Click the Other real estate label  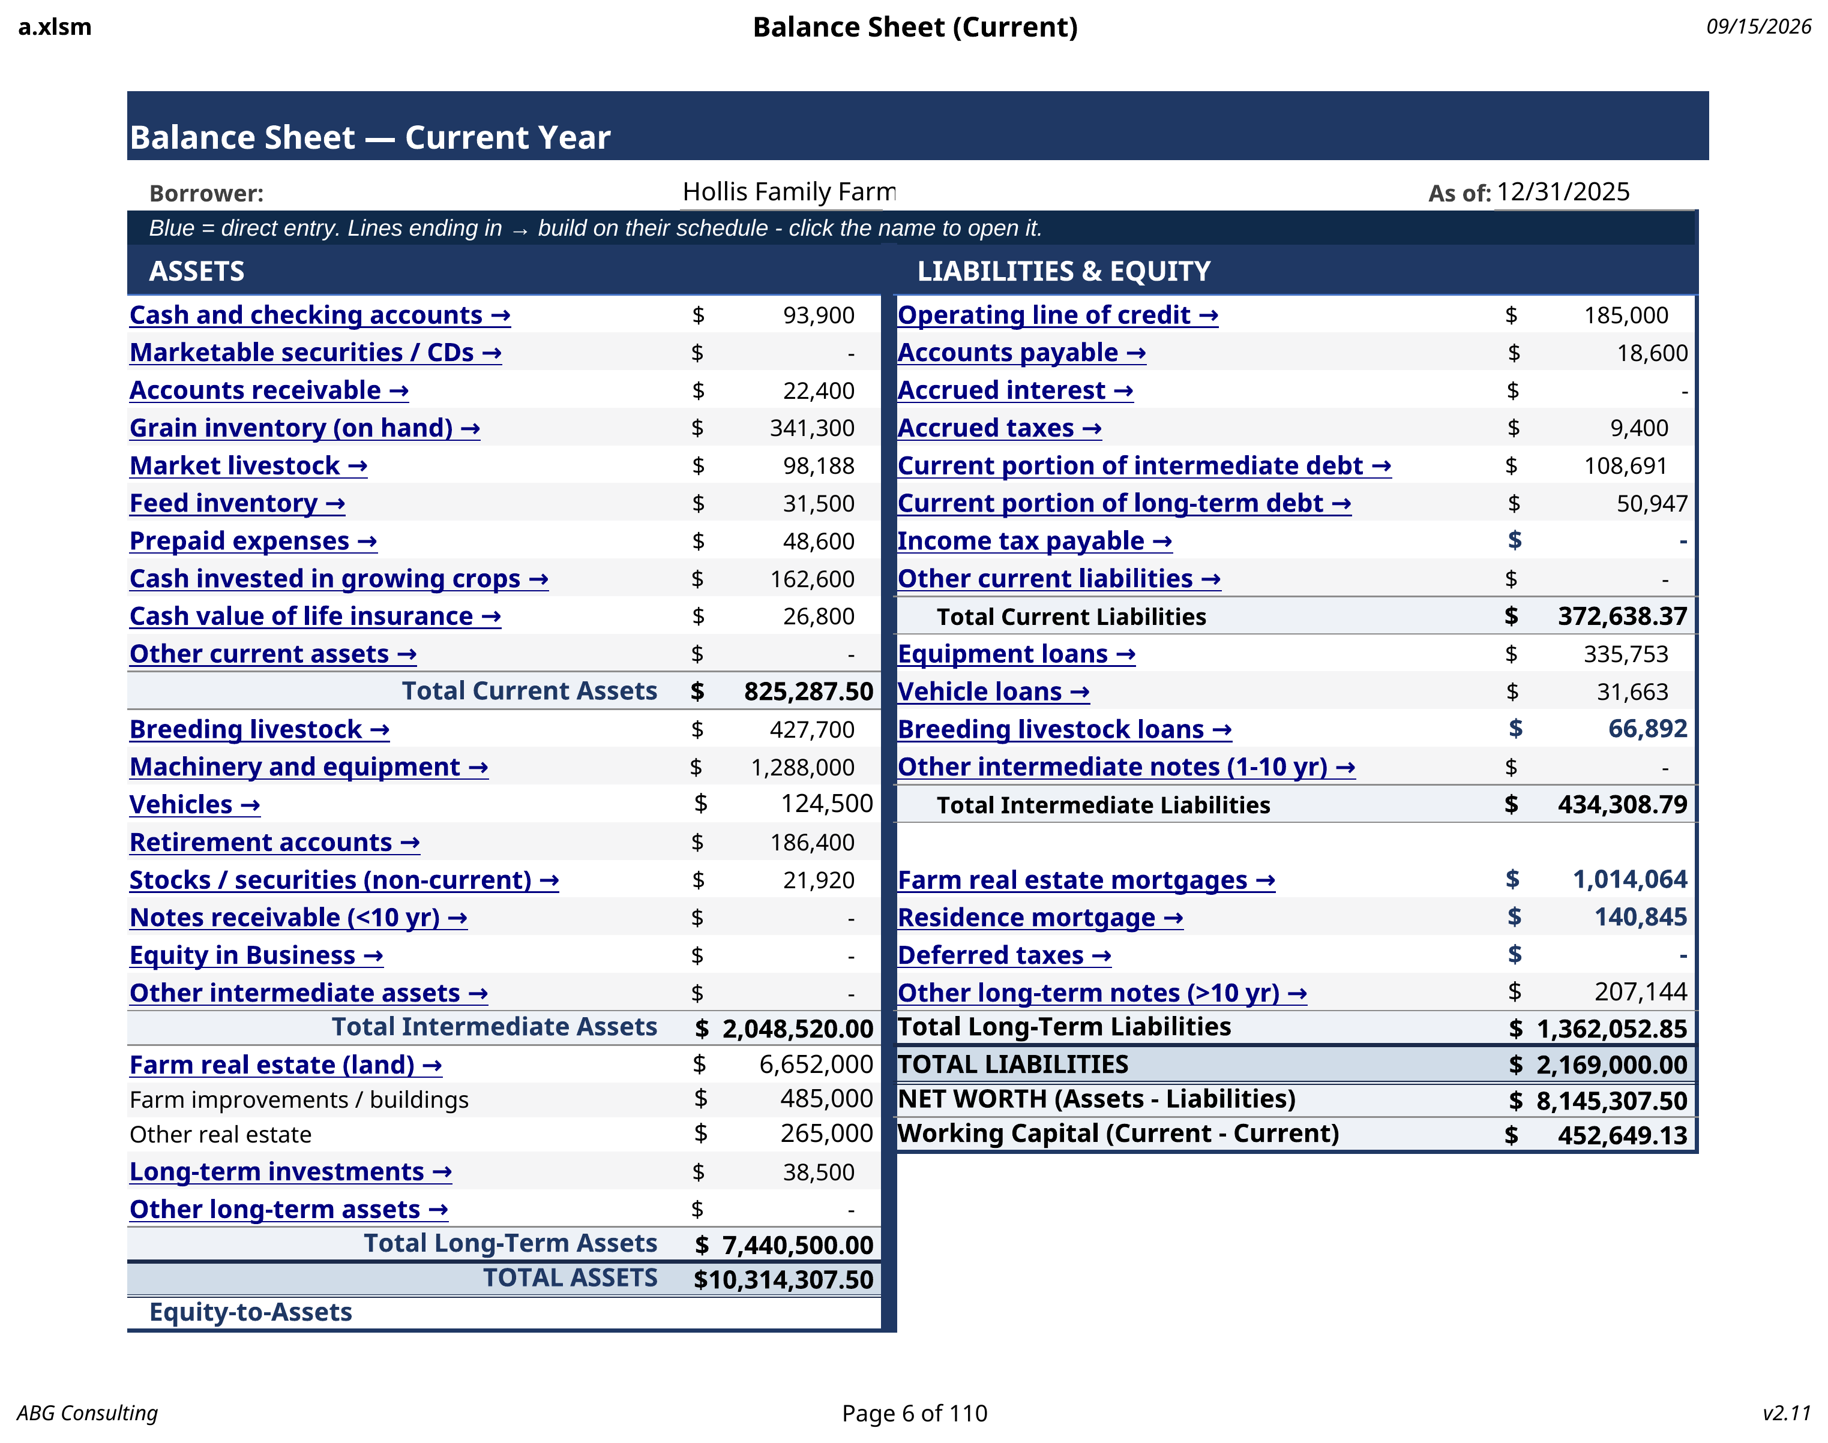click(220, 1135)
